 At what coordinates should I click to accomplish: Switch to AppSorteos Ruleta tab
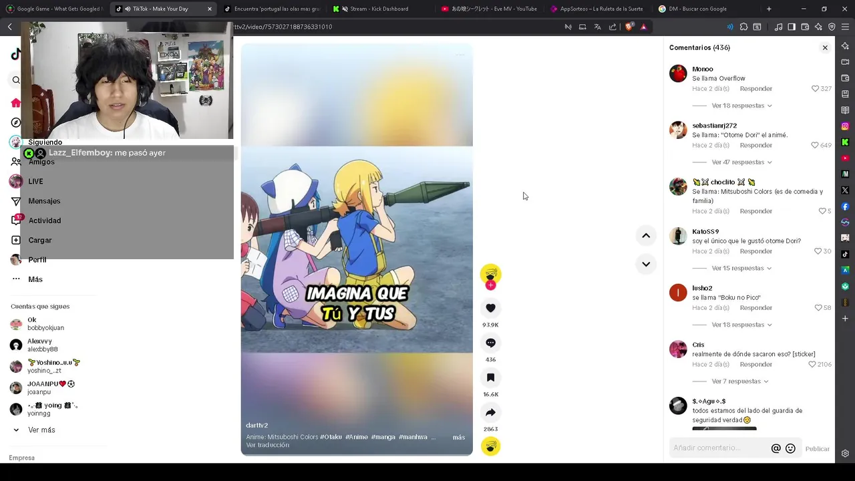596,9
